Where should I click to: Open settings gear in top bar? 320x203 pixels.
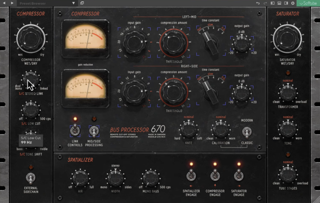click(293, 3)
